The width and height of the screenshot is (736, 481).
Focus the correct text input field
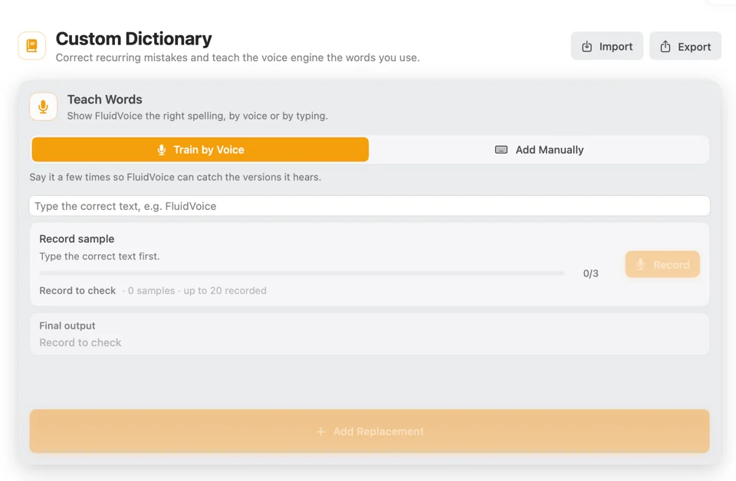point(370,206)
